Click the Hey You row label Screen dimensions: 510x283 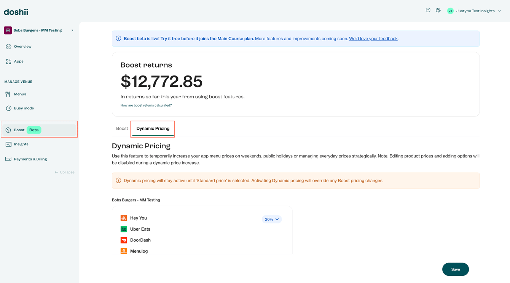point(139,218)
